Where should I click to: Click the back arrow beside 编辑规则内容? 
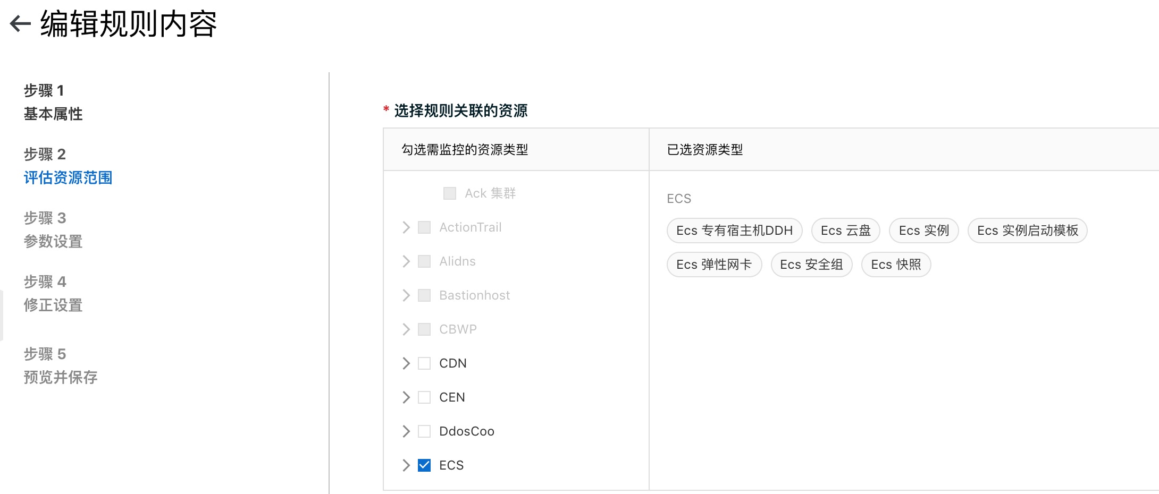(20, 23)
